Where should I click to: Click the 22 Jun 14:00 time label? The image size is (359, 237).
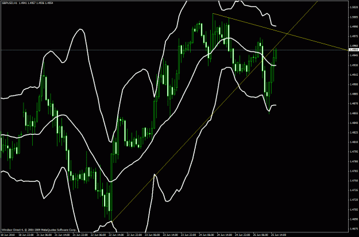(116, 235)
